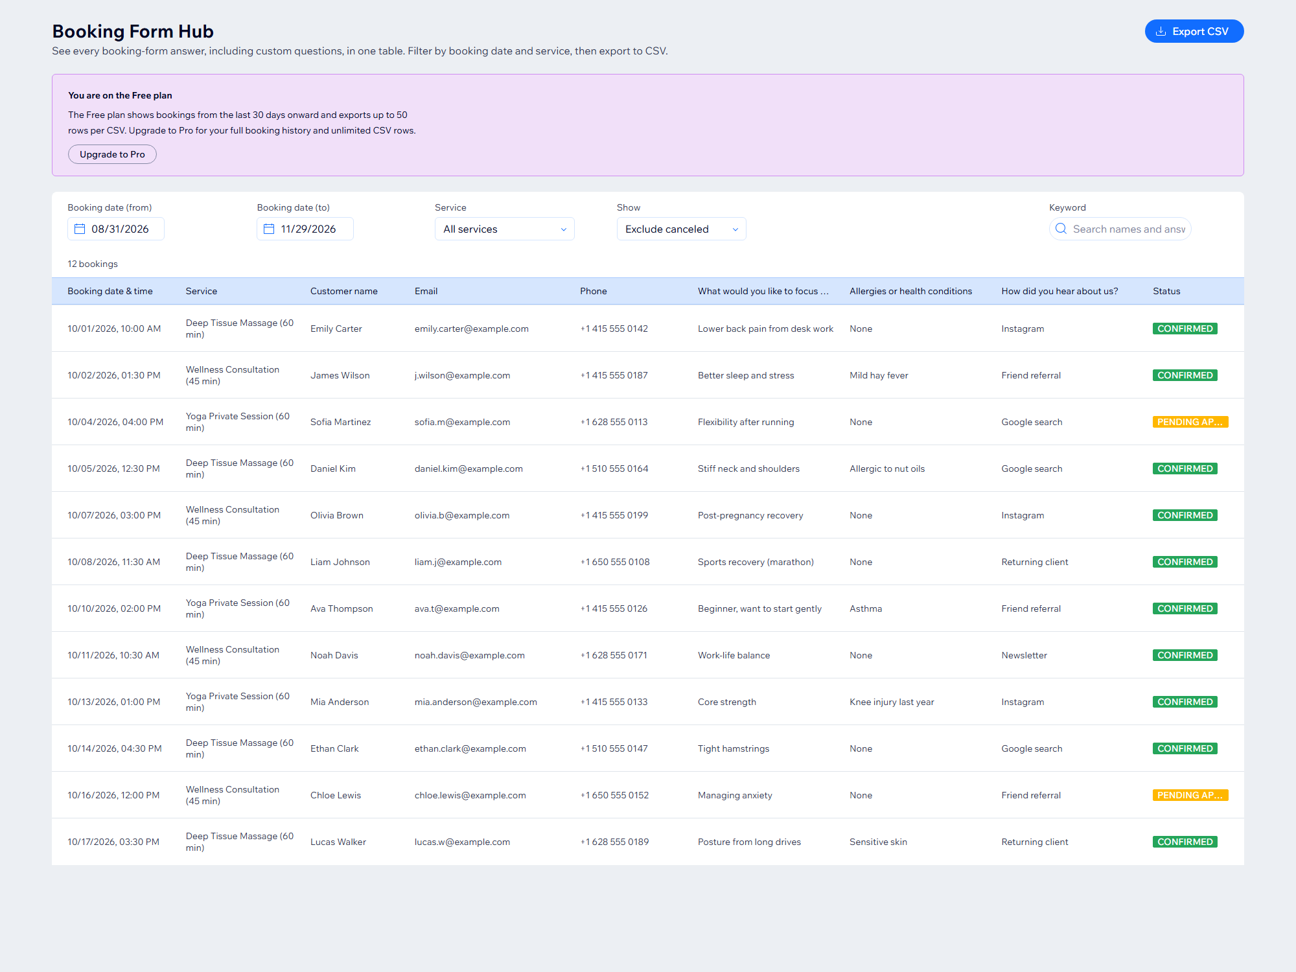Open the calendar icon for Booking date (from)
Viewport: 1296px width, 972px height.
click(x=80, y=229)
